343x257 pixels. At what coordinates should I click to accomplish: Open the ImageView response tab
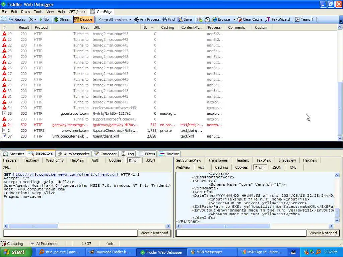(287, 160)
